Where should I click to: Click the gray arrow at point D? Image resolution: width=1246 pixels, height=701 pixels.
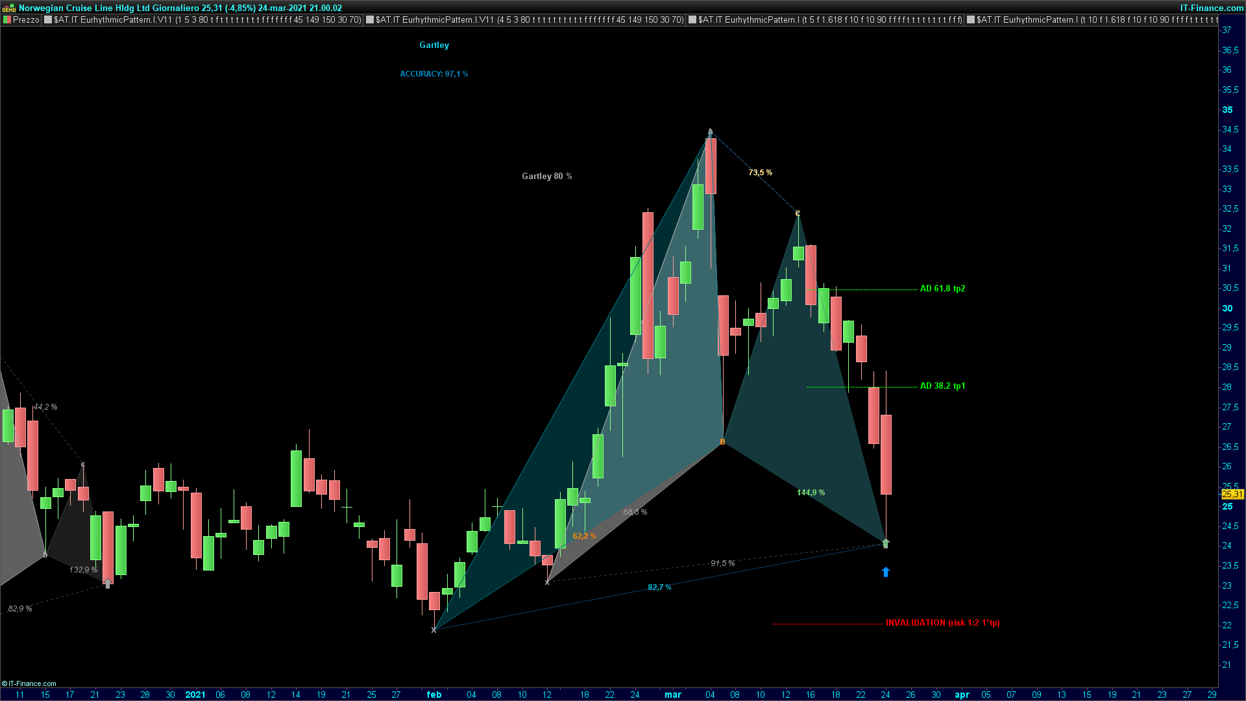886,543
